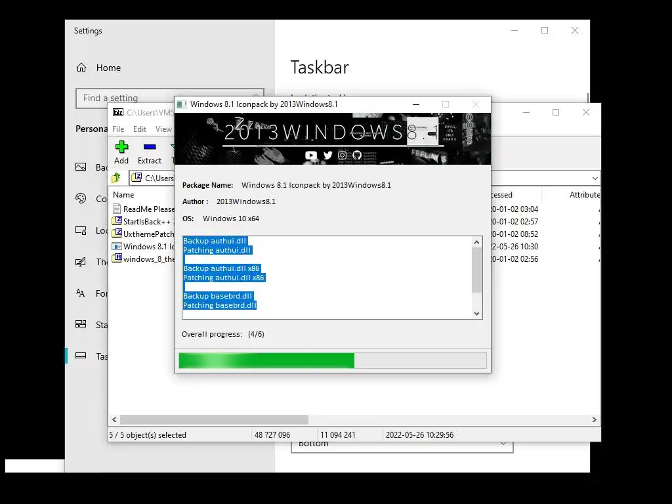Image resolution: width=672 pixels, height=504 pixels.
Task: Click the installer title bar app icon
Action: click(x=181, y=104)
